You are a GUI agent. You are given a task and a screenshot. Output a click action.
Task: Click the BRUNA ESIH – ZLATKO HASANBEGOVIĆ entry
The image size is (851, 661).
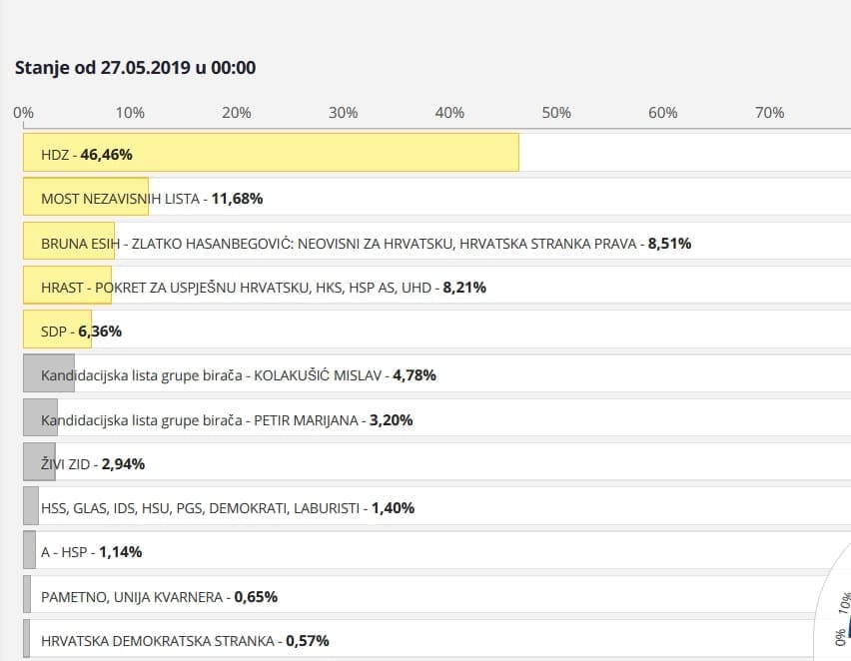coord(366,242)
